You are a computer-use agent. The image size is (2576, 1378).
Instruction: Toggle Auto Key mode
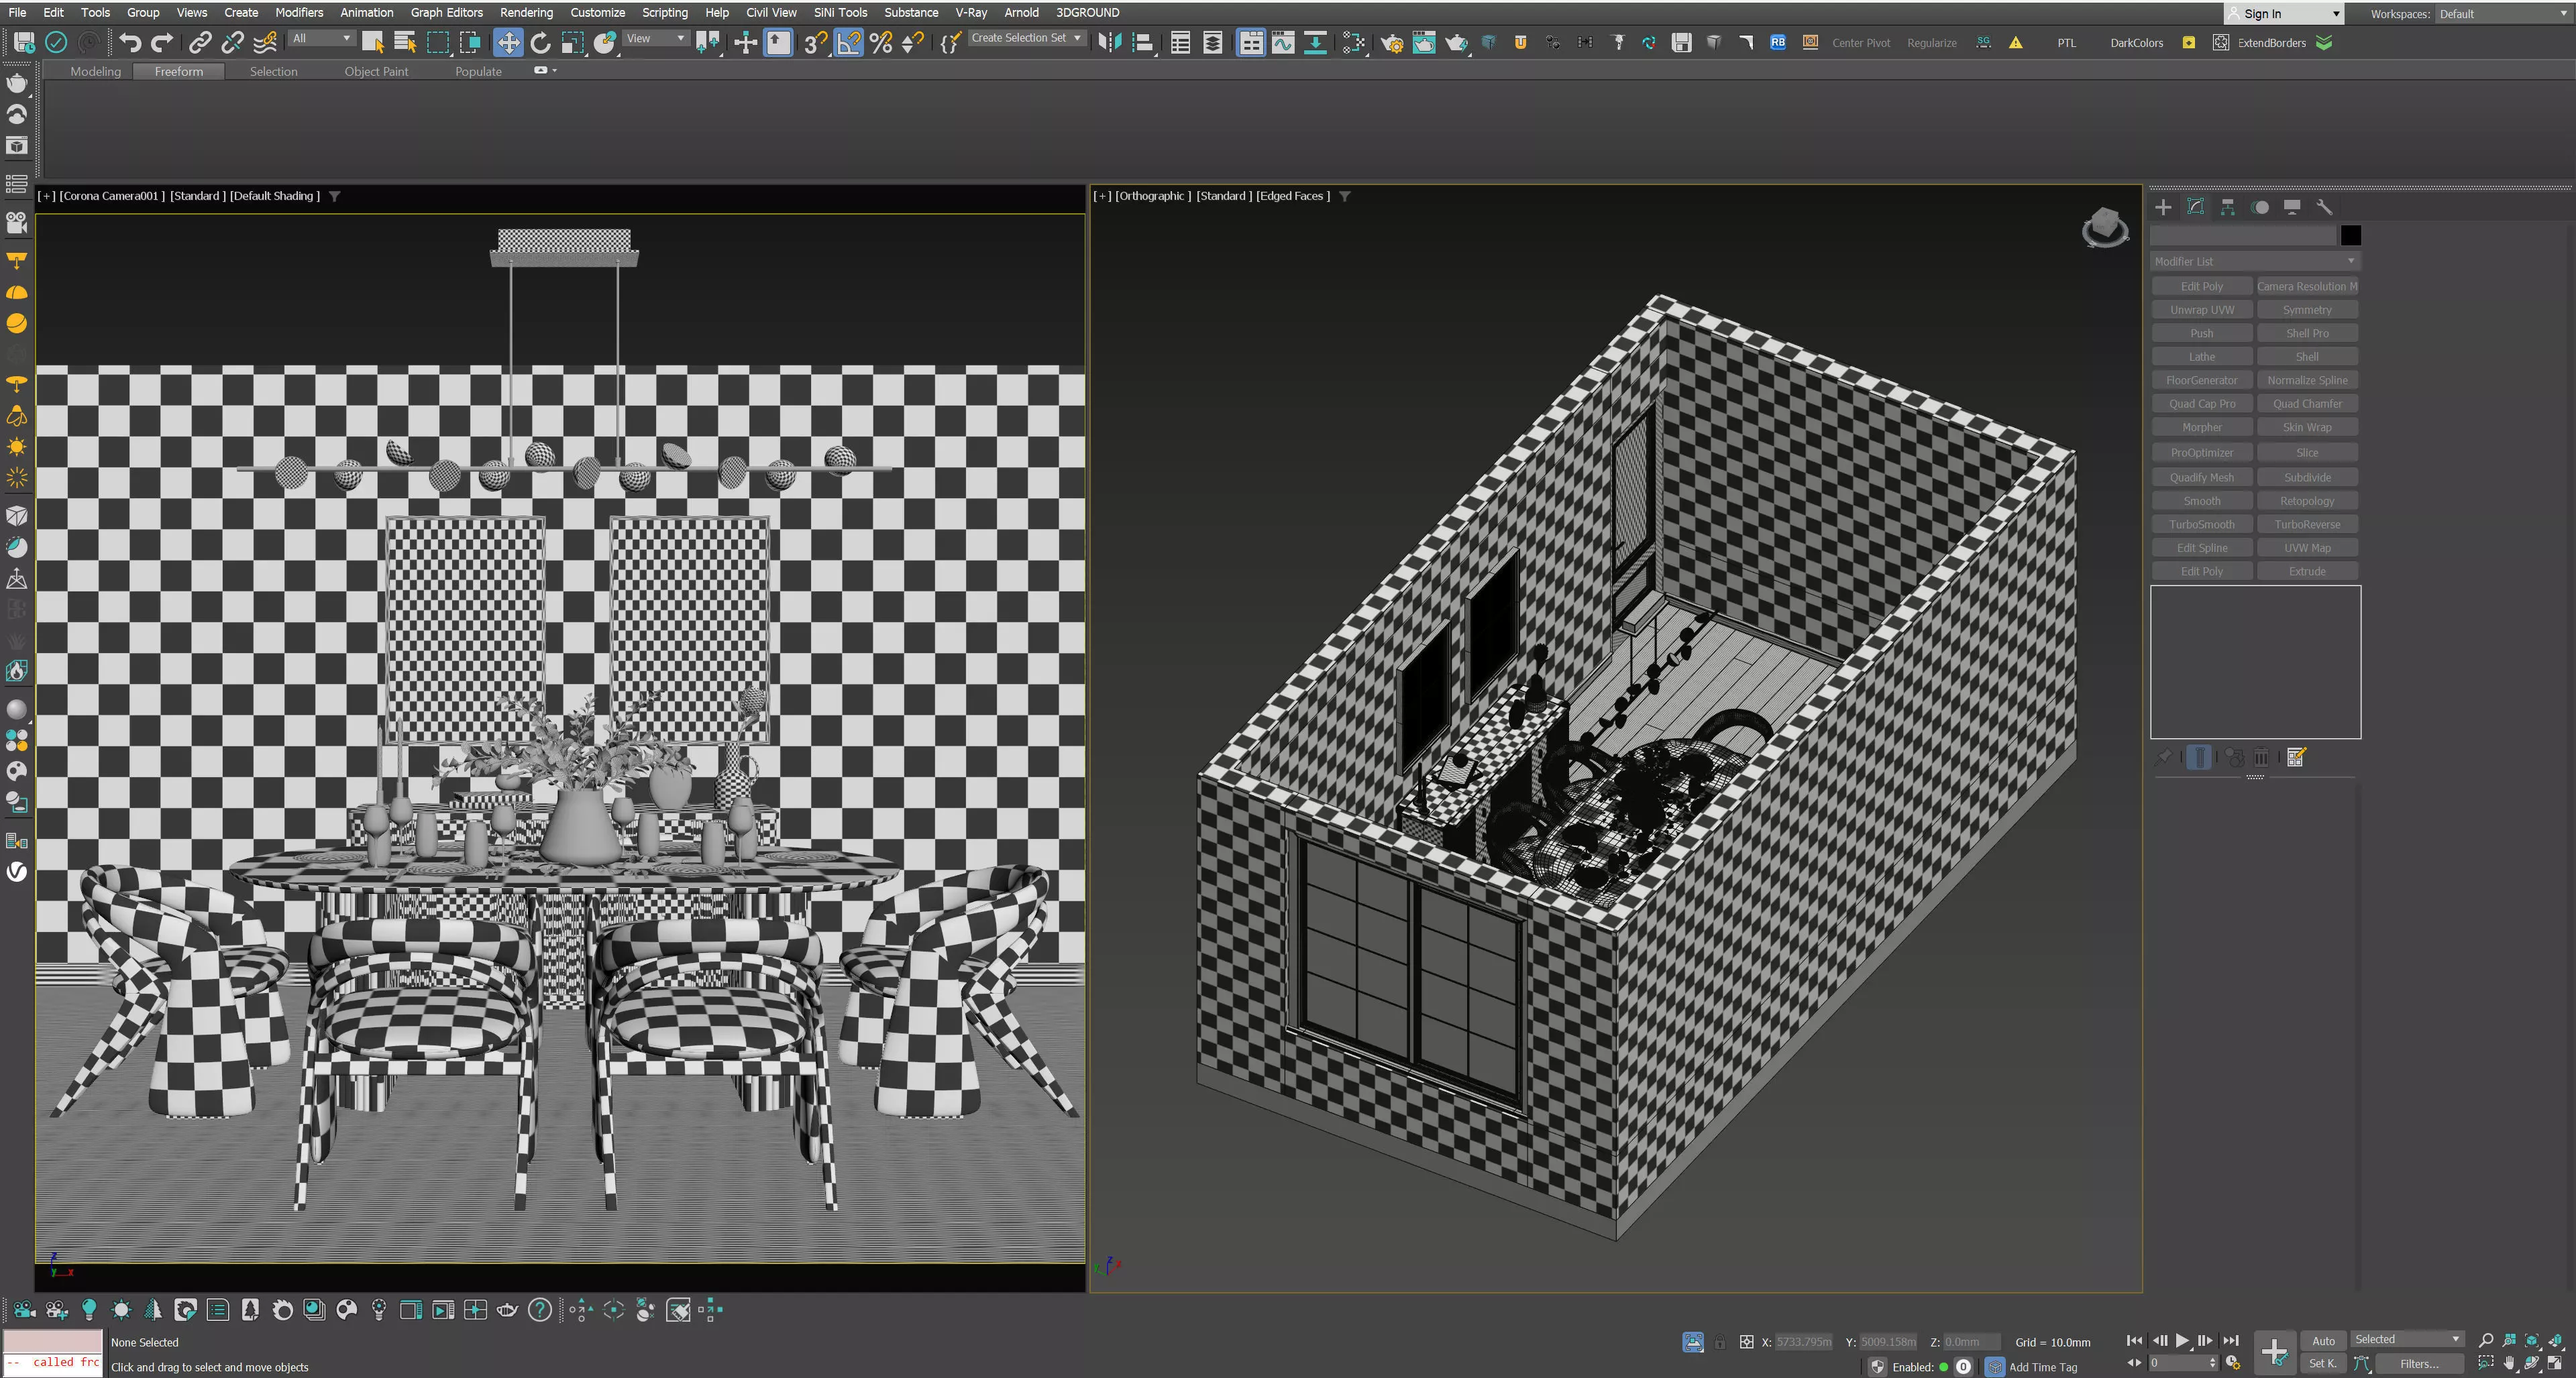2322,1340
